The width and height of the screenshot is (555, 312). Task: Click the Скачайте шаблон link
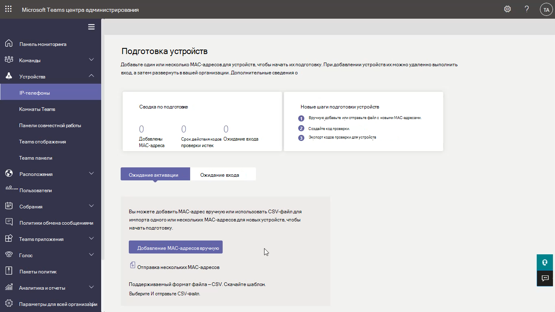click(x=245, y=284)
